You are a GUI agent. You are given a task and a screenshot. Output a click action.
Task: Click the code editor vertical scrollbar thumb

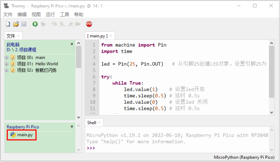pyautogui.click(x=271, y=72)
